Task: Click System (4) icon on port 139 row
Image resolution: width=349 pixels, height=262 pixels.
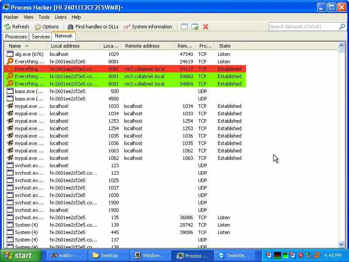Action: pos(10,225)
